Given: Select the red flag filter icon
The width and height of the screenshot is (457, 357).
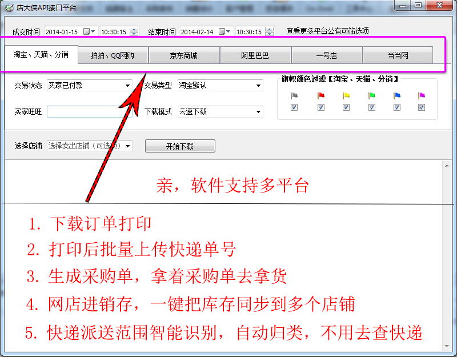Looking at the screenshot, I should pyautogui.click(x=320, y=95).
